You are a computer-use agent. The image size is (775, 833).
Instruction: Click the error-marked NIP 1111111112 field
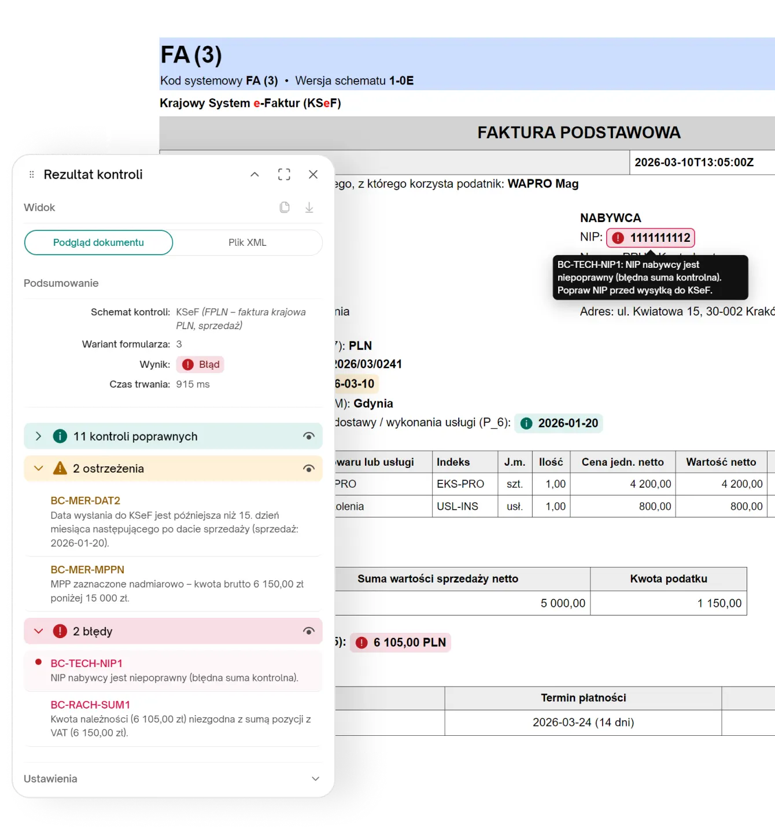point(651,238)
